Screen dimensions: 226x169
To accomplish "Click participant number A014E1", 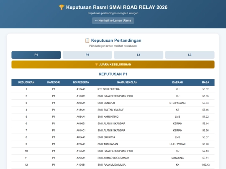I will tap(81, 124).
